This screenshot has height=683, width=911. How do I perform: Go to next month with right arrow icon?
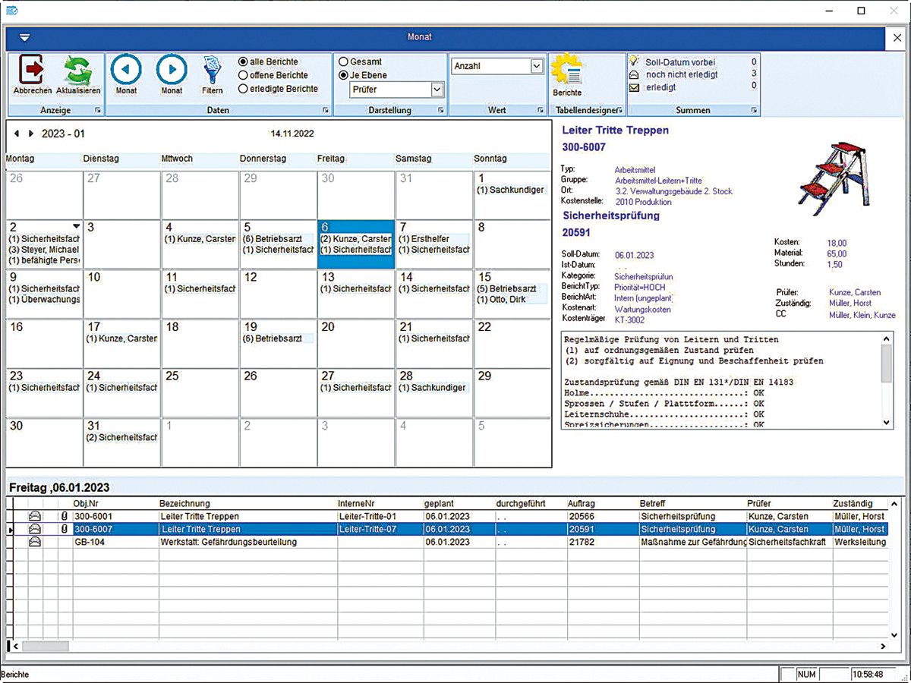point(172,70)
